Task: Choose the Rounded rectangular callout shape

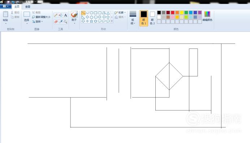Action: pyautogui.click(x=100, y=21)
